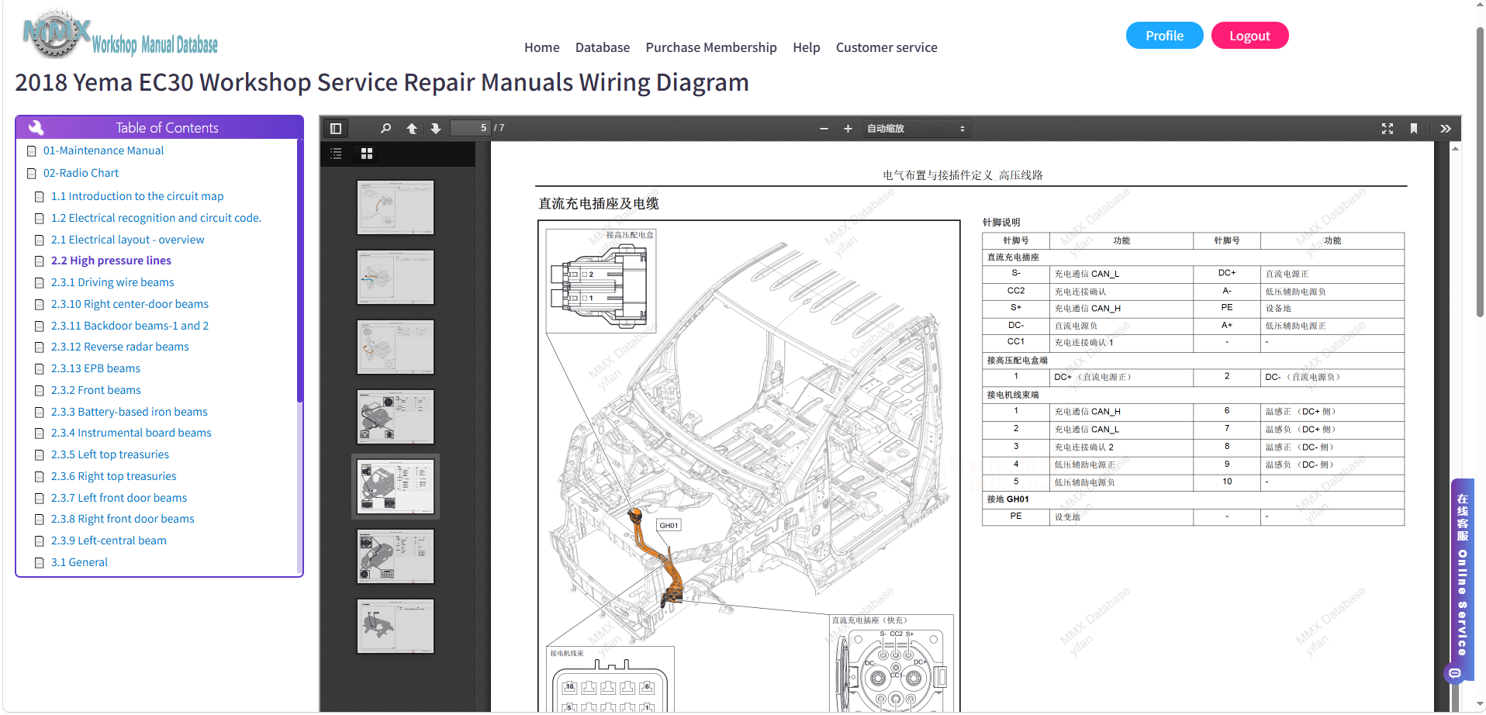Click the page icon beside 3.1 General
The height and width of the screenshot is (715, 1486).
point(40,563)
